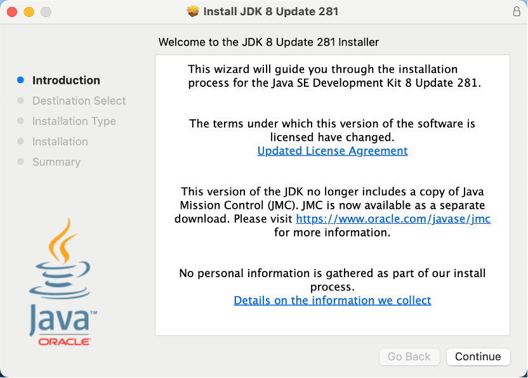528x378 pixels.
Task: Click the lock icon in the title bar
Action: tap(516, 11)
